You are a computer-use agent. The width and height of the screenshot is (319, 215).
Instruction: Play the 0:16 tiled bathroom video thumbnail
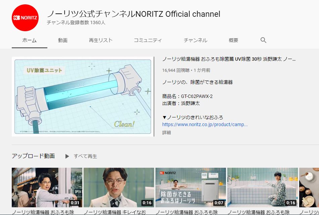(263, 187)
